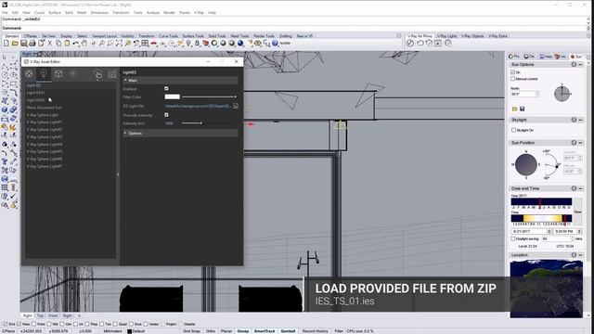
Task: Open Lights bulb category in the Asset Editor
Action: pyautogui.click(x=44, y=74)
